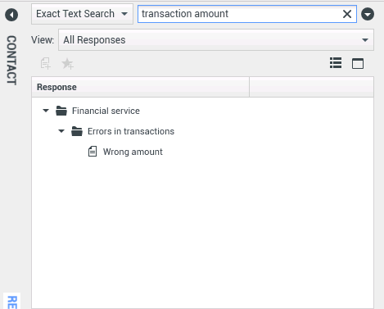The height and width of the screenshot is (309, 384).
Task: Click the add to favorites star icon
Action: (x=67, y=64)
